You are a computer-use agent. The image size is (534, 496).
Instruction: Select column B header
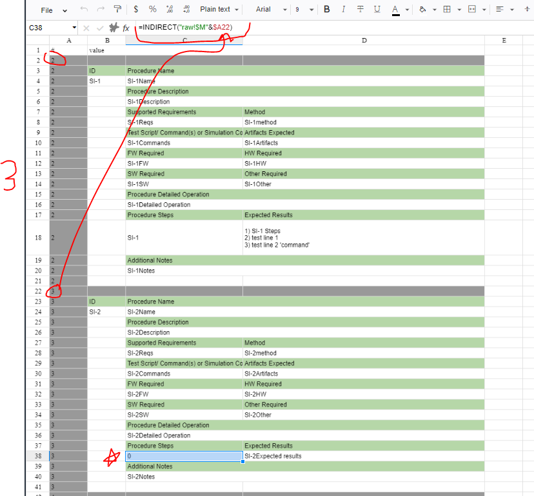(106, 41)
